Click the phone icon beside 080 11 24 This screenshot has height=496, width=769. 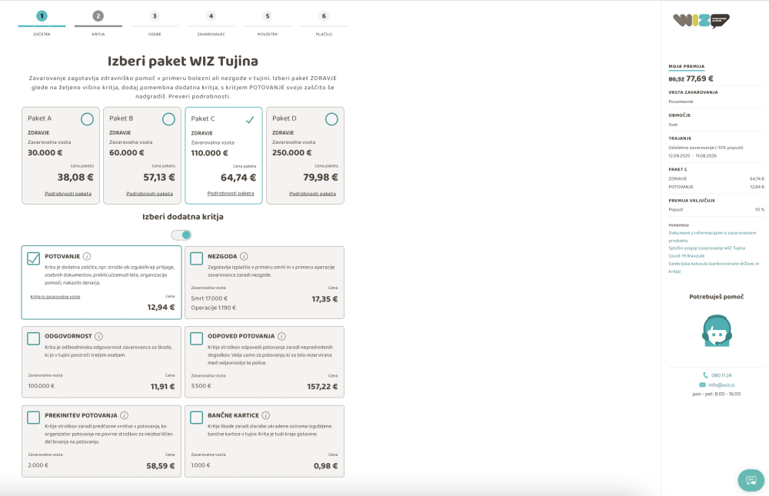[x=705, y=374]
